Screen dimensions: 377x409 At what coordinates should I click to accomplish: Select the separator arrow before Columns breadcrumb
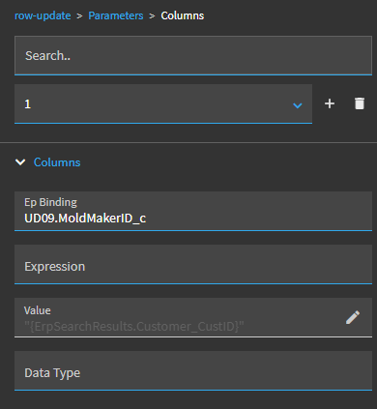[152, 16]
